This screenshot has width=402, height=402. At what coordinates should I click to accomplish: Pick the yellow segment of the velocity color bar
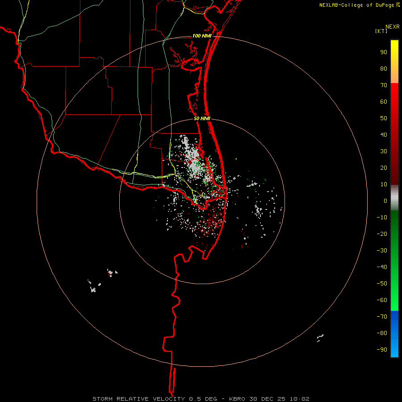[x=394, y=62]
